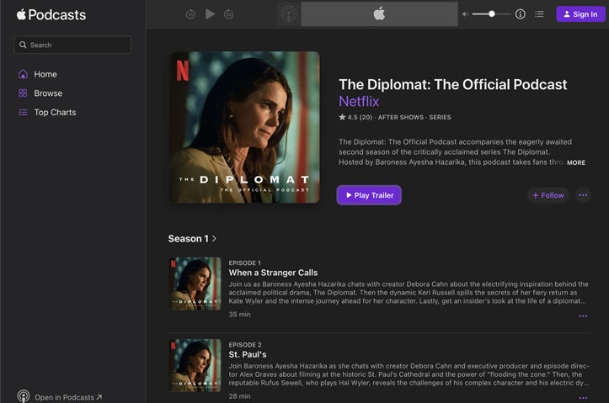This screenshot has height=403, width=609.
Task: Expand the Season 1 section
Action: click(192, 239)
